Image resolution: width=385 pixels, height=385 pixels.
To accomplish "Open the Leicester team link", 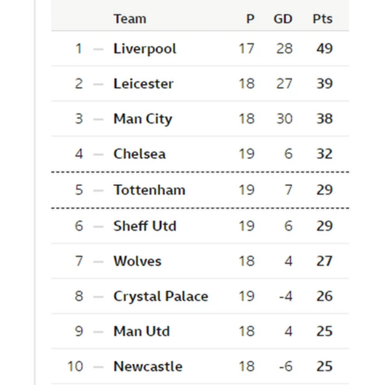I will click(143, 84).
